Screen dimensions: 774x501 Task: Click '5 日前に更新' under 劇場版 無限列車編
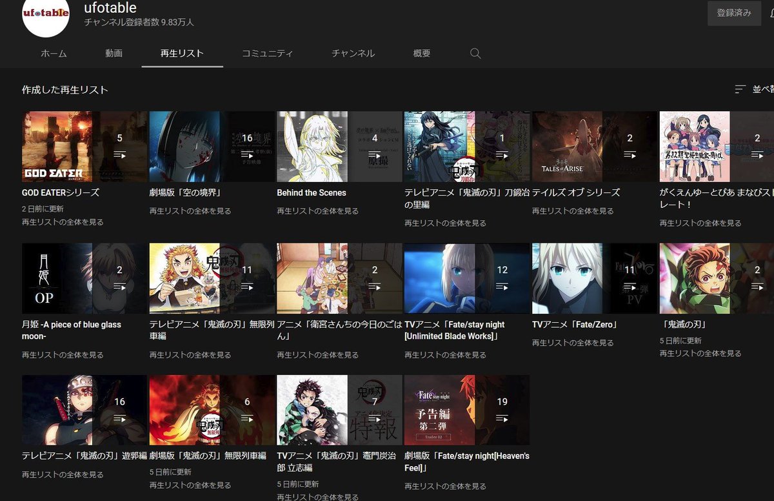pos(170,472)
